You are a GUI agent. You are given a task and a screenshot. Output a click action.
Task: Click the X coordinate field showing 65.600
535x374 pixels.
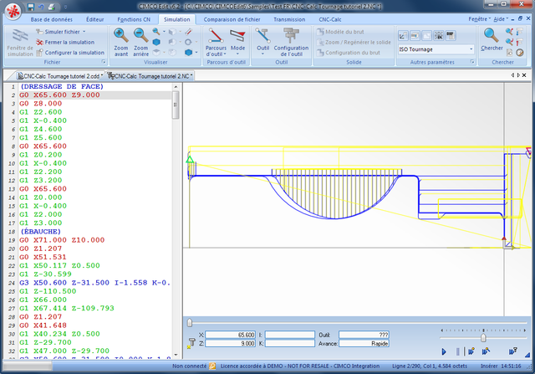click(231, 335)
